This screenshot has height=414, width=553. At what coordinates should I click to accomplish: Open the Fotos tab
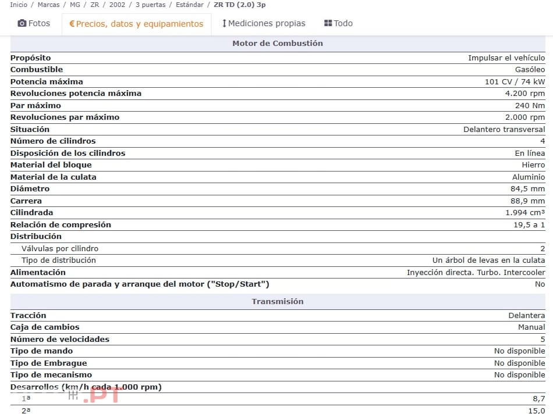[34, 23]
